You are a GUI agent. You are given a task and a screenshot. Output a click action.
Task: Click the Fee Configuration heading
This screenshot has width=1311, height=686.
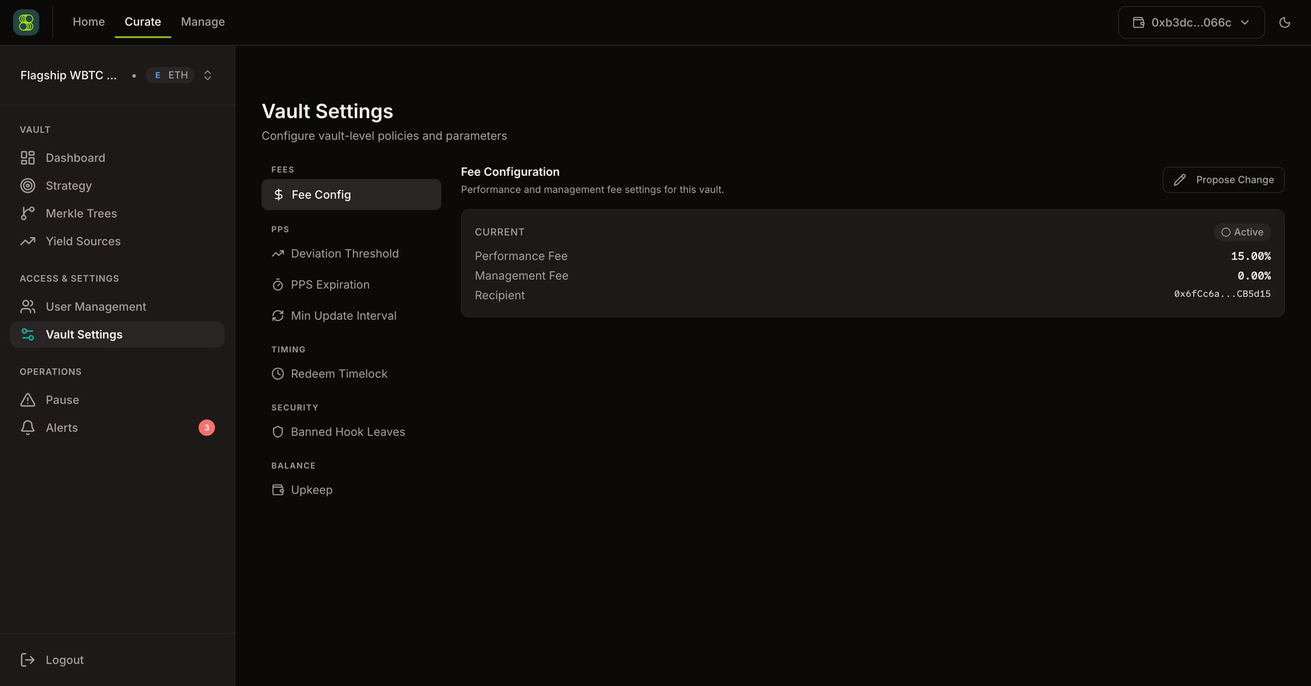click(x=510, y=172)
